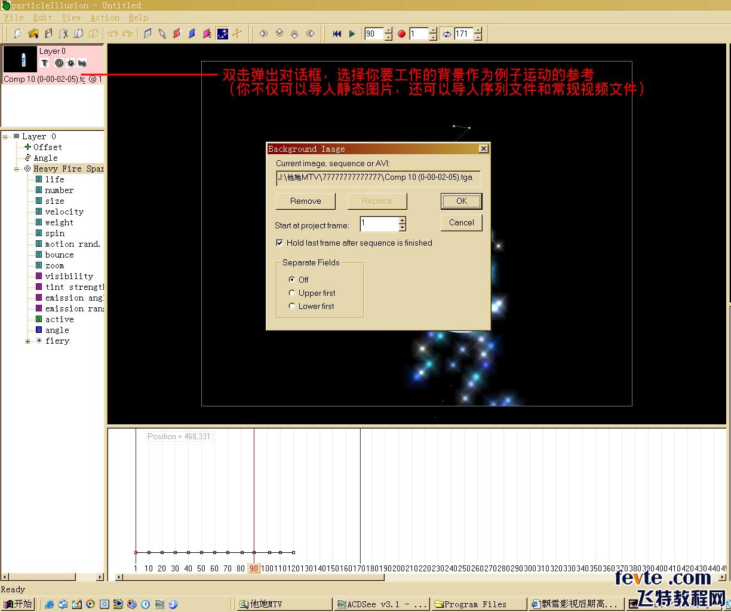Open Internet Explorer from quick launch
Viewport: 731px width, 612px height.
click(50, 604)
